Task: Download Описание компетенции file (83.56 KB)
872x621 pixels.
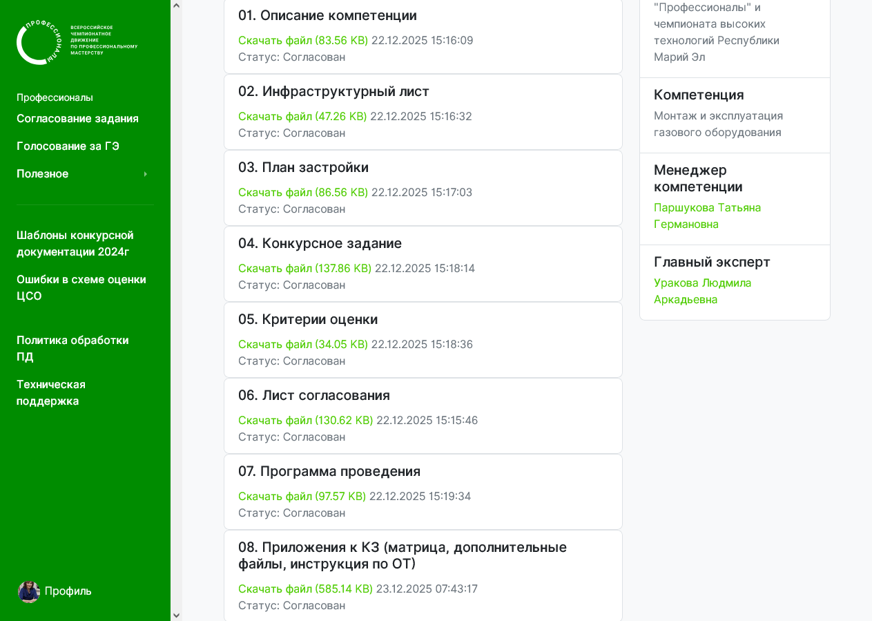Action: click(302, 40)
